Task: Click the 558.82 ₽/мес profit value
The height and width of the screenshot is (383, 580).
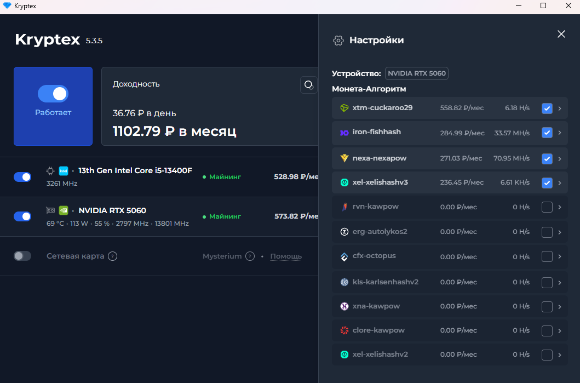Action: [462, 108]
